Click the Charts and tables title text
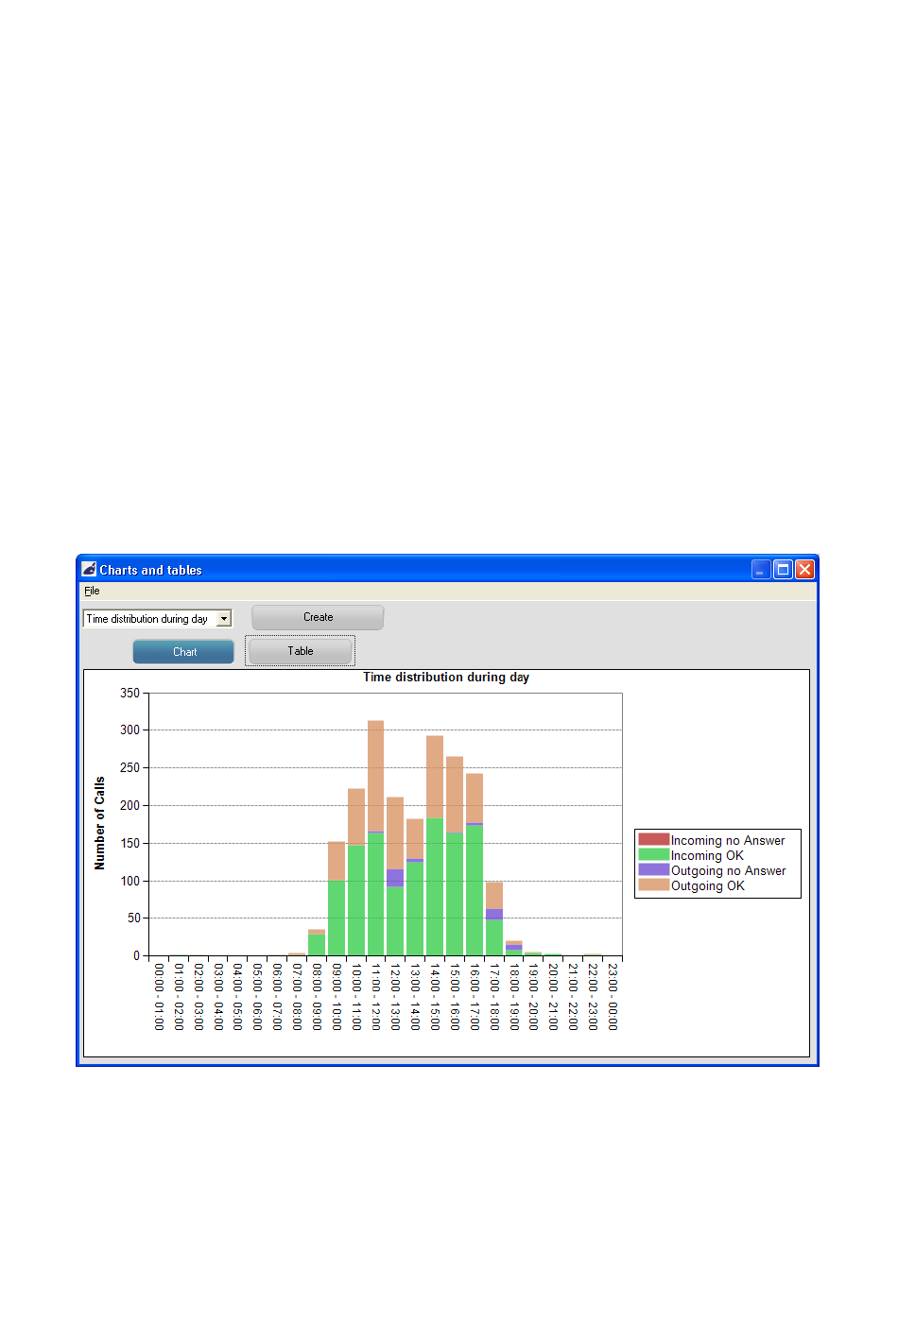 [x=150, y=570]
